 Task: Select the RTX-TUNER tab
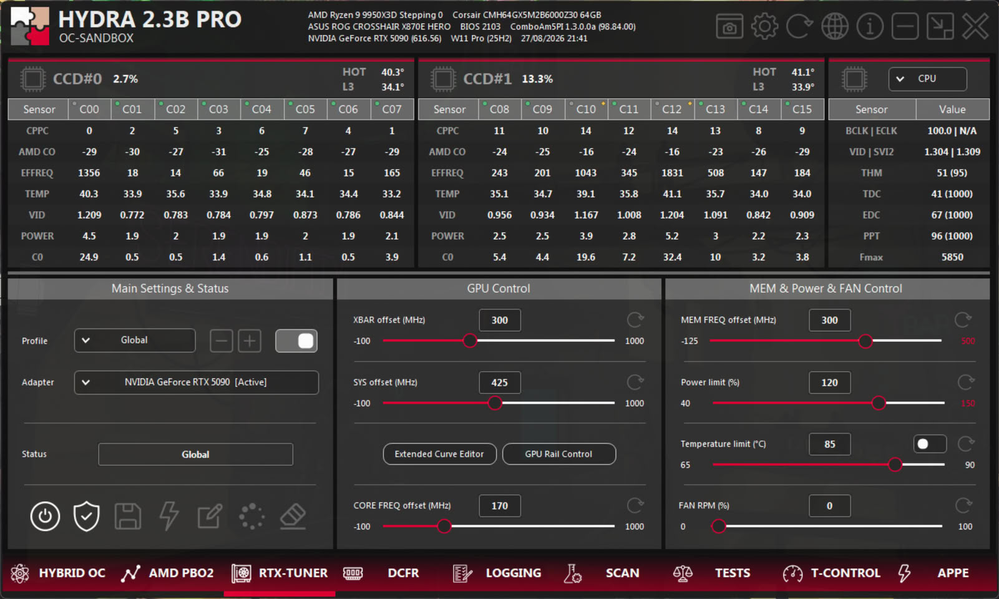(x=280, y=573)
